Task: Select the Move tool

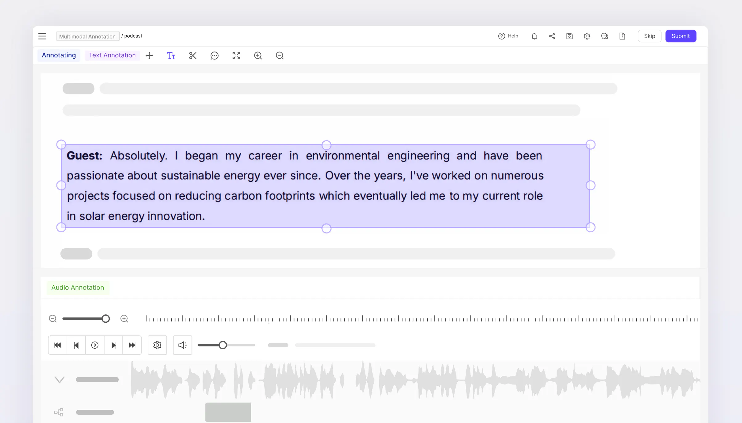Action: click(x=149, y=56)
